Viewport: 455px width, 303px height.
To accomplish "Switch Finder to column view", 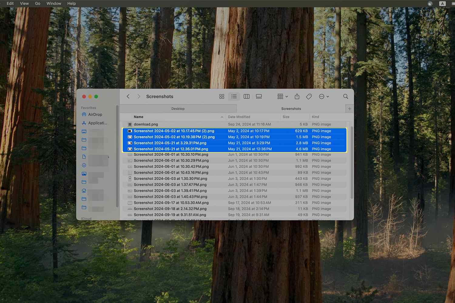I will click(x=247, y=96).
